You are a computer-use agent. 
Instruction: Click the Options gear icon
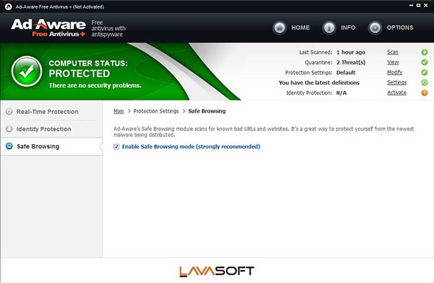pos(375,28)
